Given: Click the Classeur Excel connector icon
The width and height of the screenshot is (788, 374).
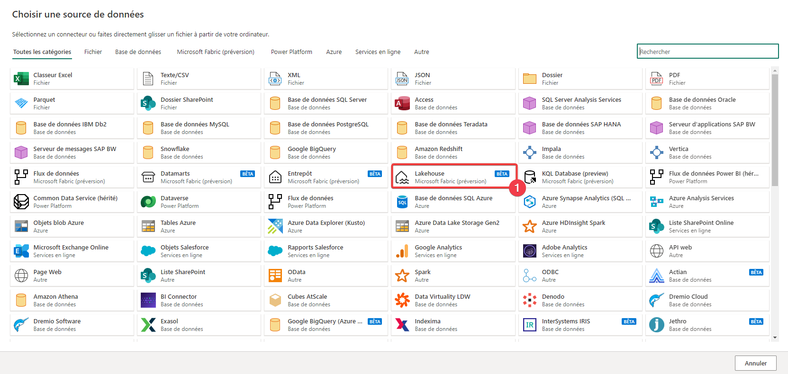Looking at the screenshot, I should 21,79.
